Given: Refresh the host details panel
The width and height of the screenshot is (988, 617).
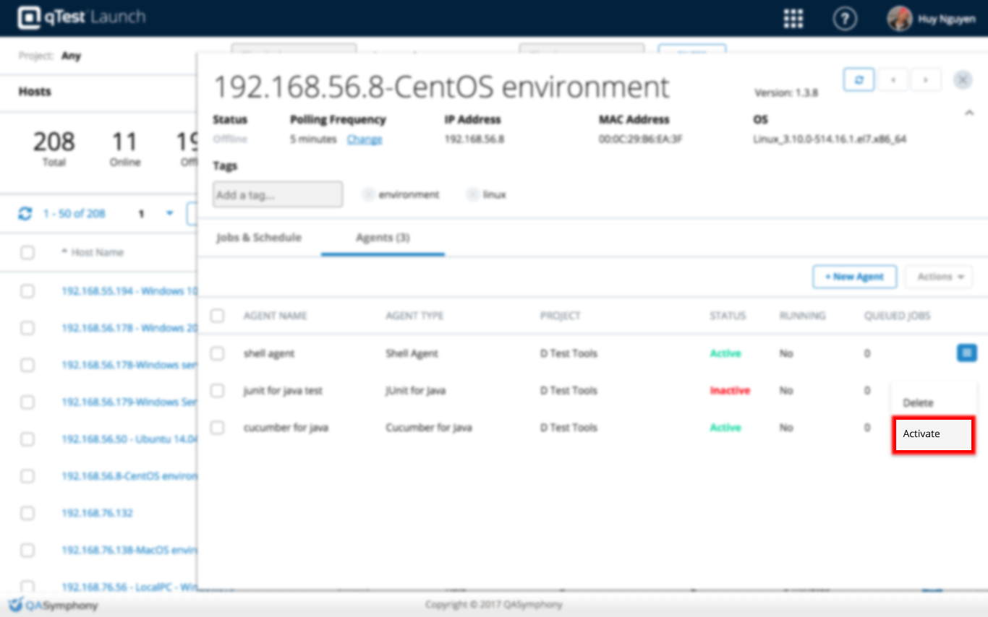Looking at the screenshot, I should tap(859, 79).
